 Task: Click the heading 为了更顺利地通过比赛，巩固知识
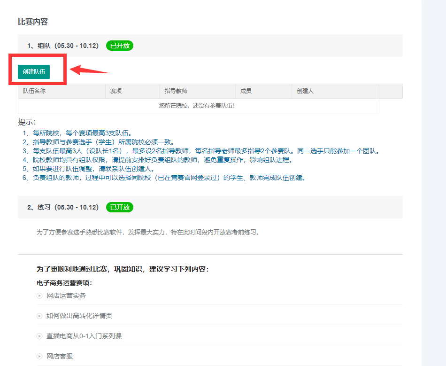coord(123,269)
